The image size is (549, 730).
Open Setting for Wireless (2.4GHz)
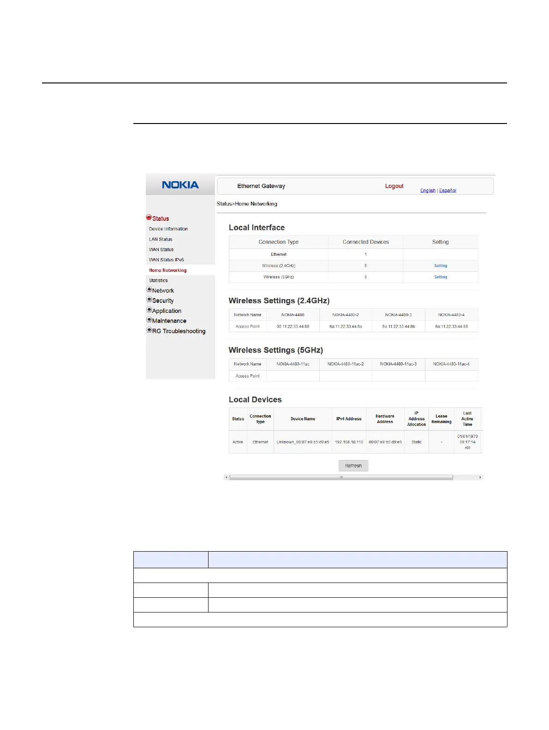(x=441, y=266)
